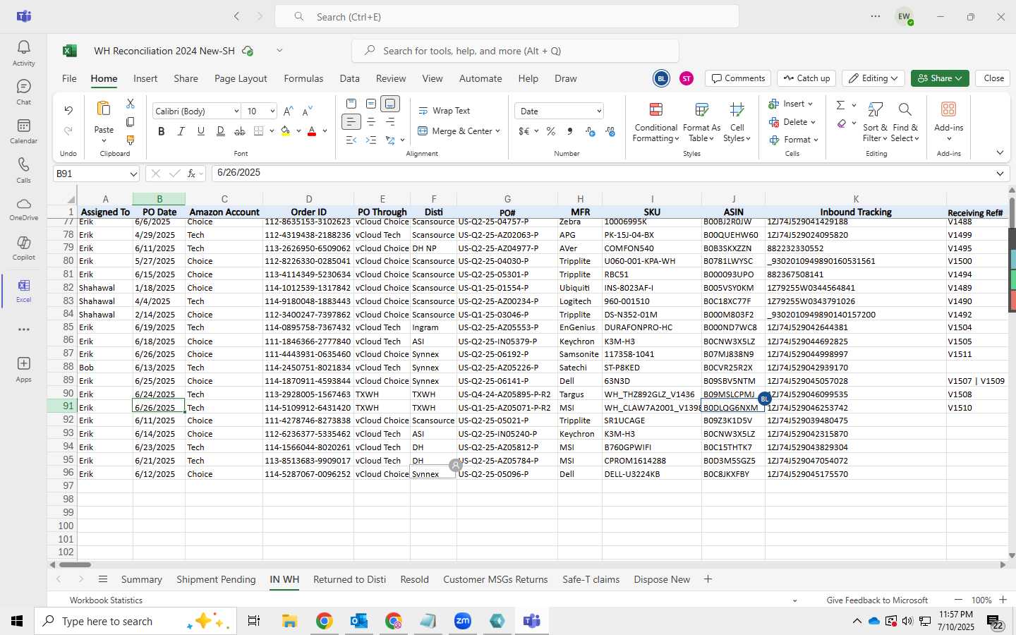Toggle Italic formatting
This screenshot has height=635, width=1016.
181,131
